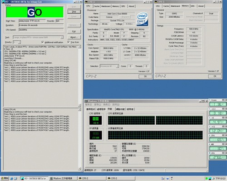
Task: Click the Internet Explorer quick launch icon
Action: [x=12, y=179]
